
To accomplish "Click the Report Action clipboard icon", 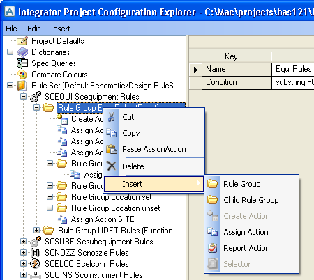I will (x=213, y=248).
